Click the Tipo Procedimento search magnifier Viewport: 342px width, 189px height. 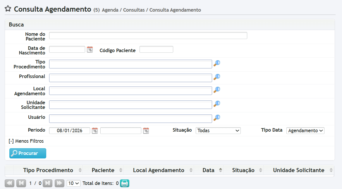pyautogui.click(x=216, y=63)
